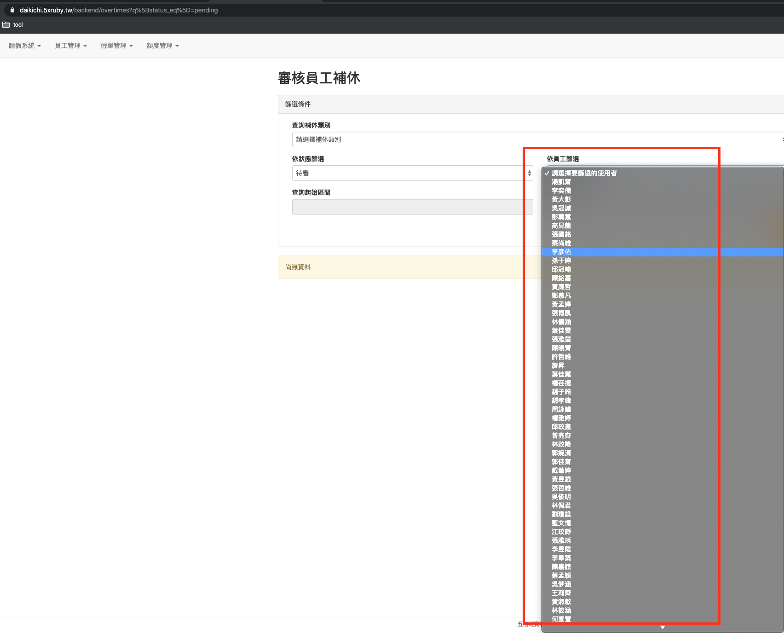
Task: Select employee 陳銘嘉 from list
Action: [663, 278]
